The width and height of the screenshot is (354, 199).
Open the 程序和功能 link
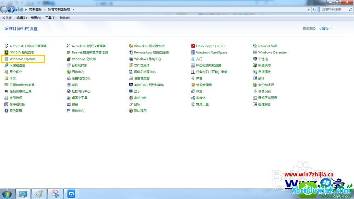(x=17, y=104)
